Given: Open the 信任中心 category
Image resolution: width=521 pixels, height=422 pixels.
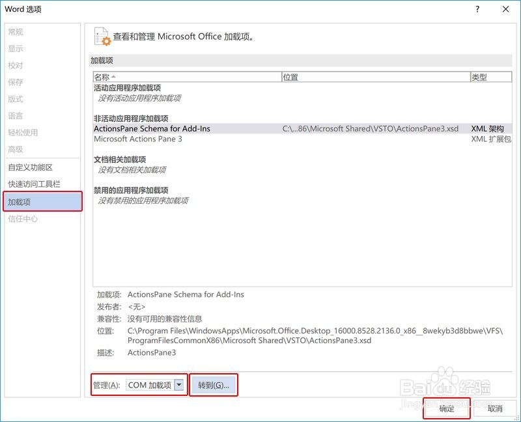Looking at the screenshot, I should point(23,219).
